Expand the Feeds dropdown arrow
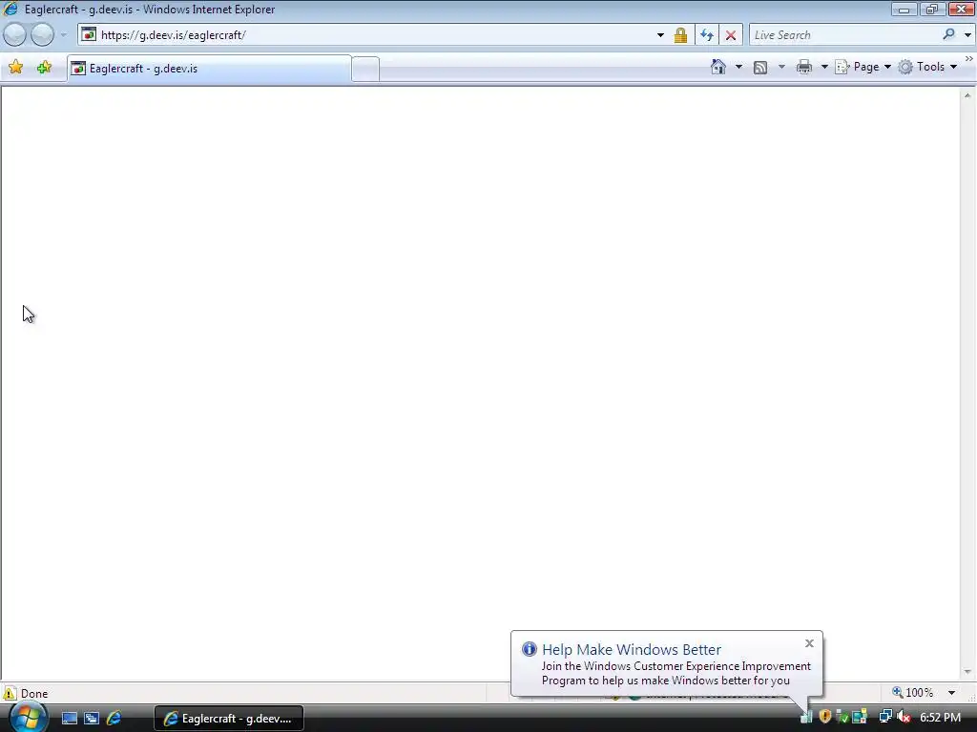Screen dimensions: 977x732 pyautogui.click(x=782, y=67)
